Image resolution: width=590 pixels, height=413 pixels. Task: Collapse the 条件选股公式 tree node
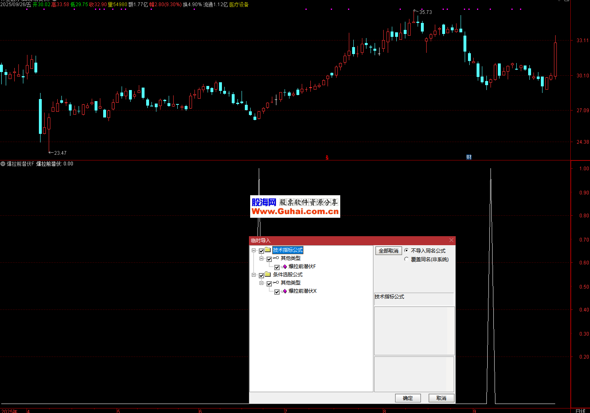click(x=254, y=275)
